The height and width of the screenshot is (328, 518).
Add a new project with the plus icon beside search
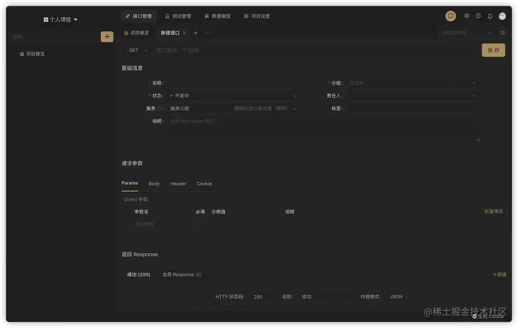pyautogui.click(x=107, y=37)
